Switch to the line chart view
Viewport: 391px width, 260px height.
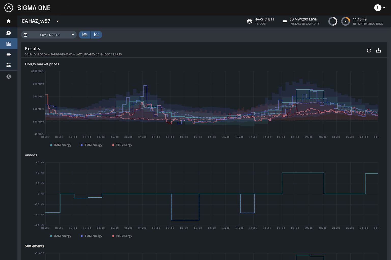pos(96,34)
